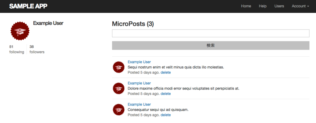Click the 検索 search button

tap(210, 46)
